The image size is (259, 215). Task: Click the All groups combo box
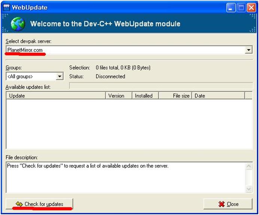[34, 76]
